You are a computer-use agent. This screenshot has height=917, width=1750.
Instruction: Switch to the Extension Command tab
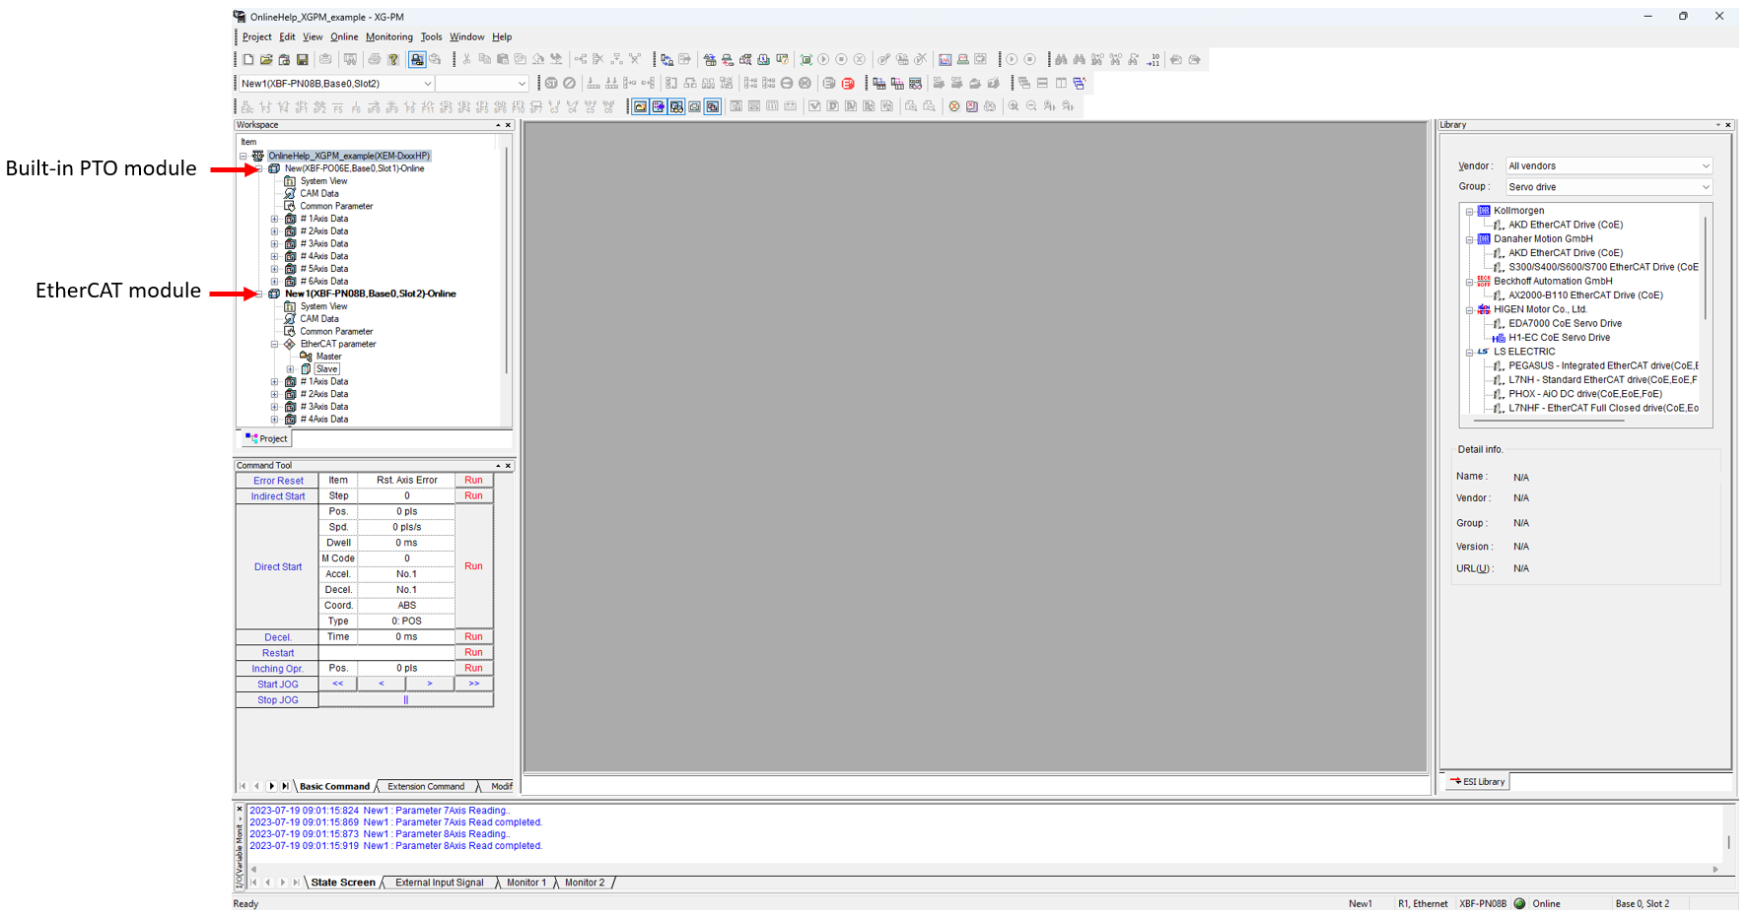pos(426,787)
